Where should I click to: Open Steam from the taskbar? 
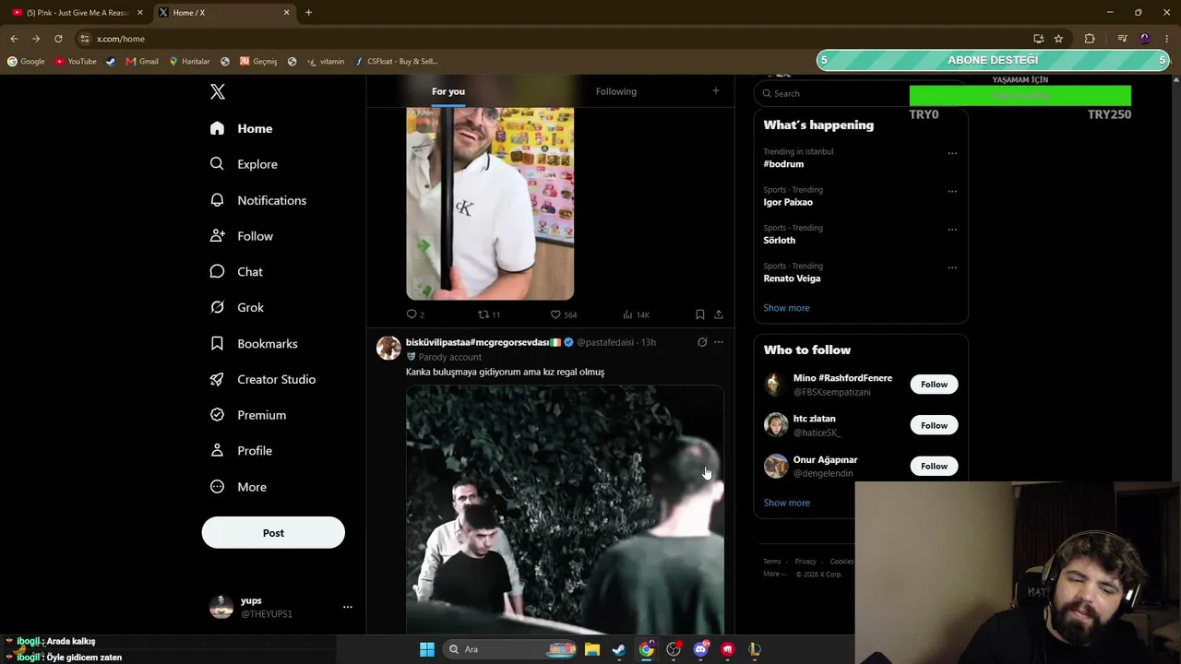(x=619, y=649)
